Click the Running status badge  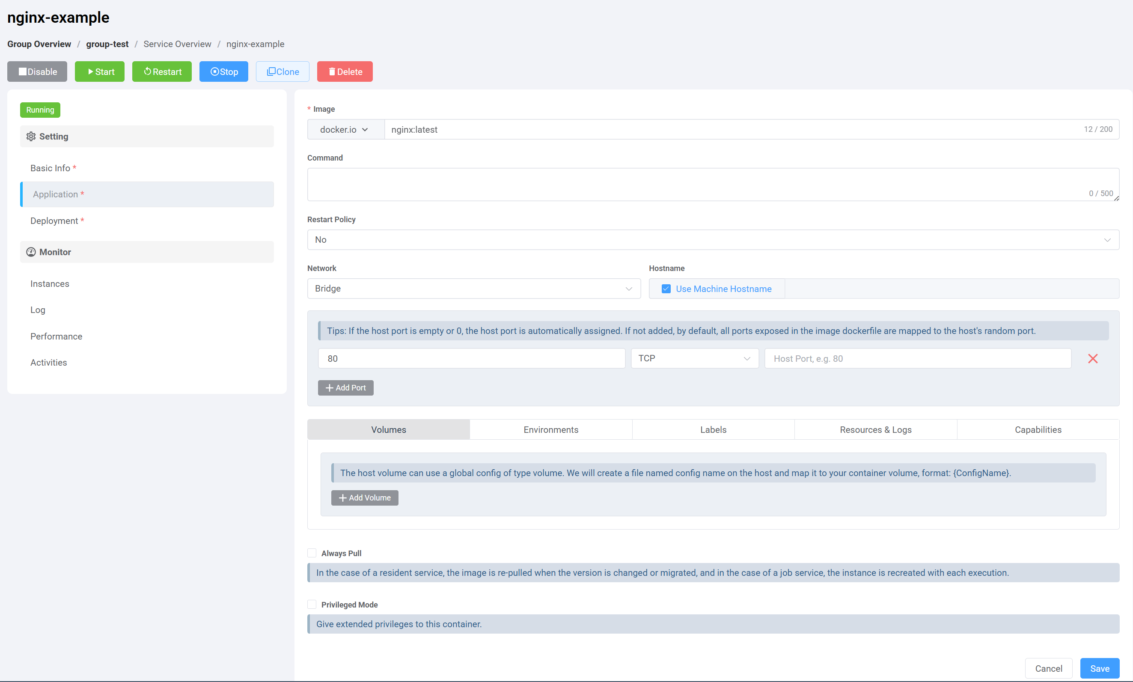coord(40,110)
